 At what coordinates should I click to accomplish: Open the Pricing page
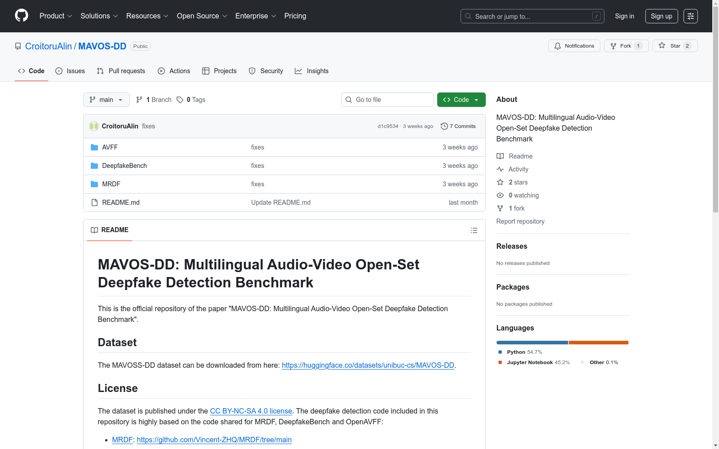[295, 16]
